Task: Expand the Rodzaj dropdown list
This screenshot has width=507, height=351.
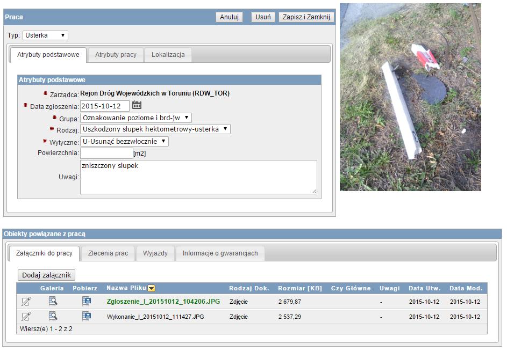Action: click(x=155, y=129)
